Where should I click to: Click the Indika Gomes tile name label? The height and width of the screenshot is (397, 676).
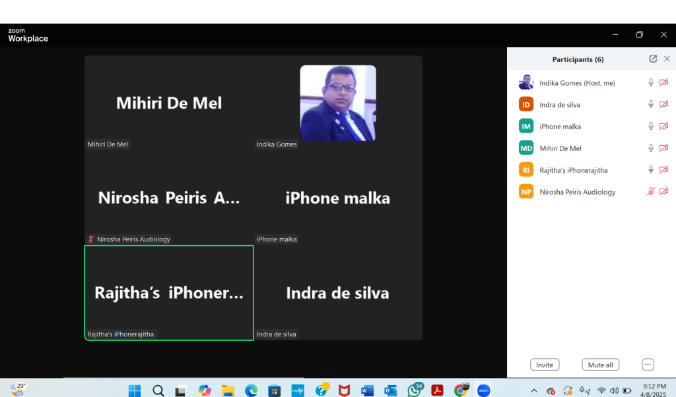tap(277, 144)
